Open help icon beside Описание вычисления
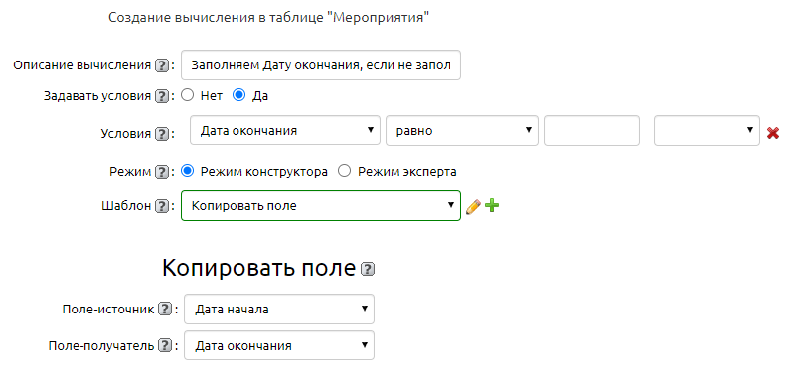The image size is (789, 374). (161, 65)
